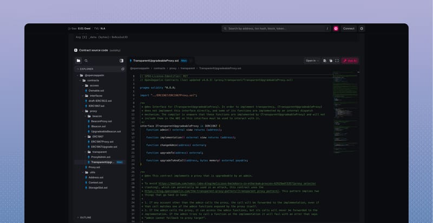Collapse all folders icon in EXPLORER header
This screenshot has height=223, width=433.
coord(123,69)
